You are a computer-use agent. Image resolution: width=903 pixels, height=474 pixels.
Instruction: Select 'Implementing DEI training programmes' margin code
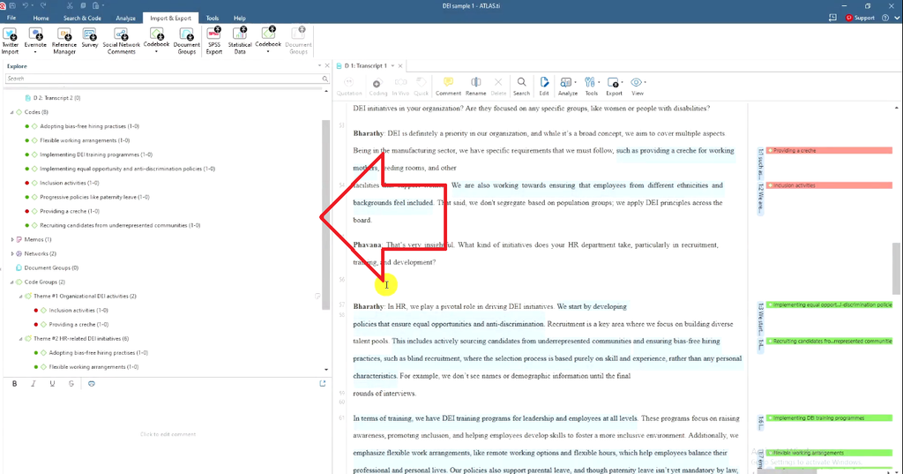[x=829, y=418]
